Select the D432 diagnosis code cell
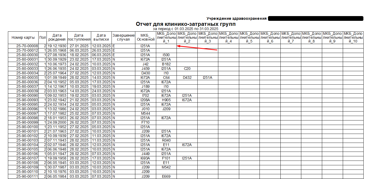 [187, 78]
